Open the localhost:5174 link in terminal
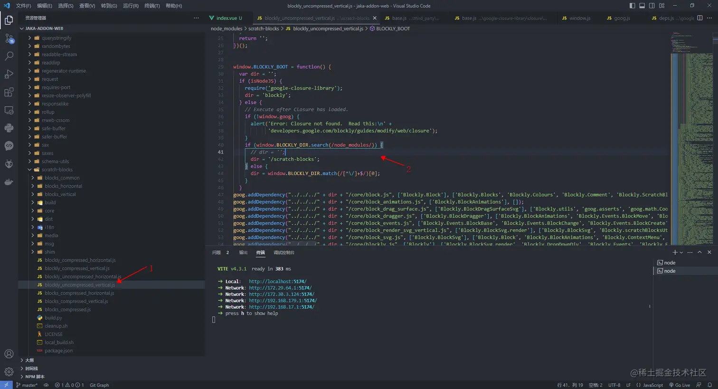 point(278,281)
